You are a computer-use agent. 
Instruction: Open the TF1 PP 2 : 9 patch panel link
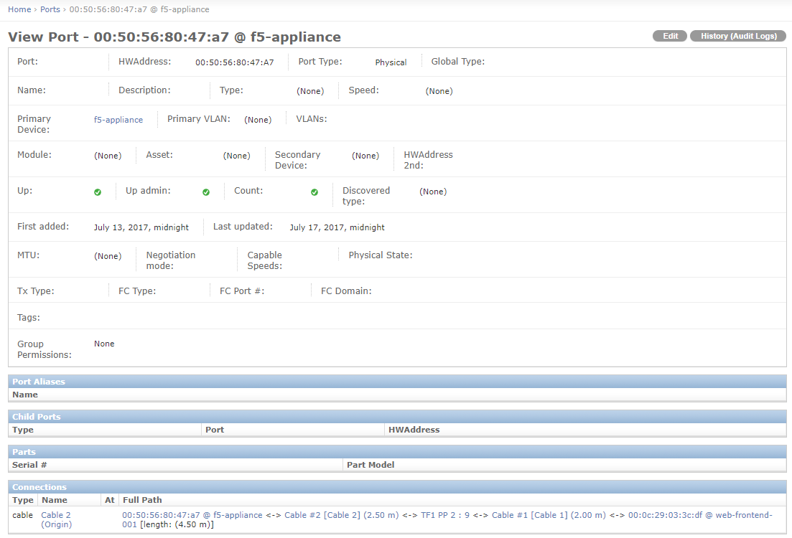pos(445,515)
